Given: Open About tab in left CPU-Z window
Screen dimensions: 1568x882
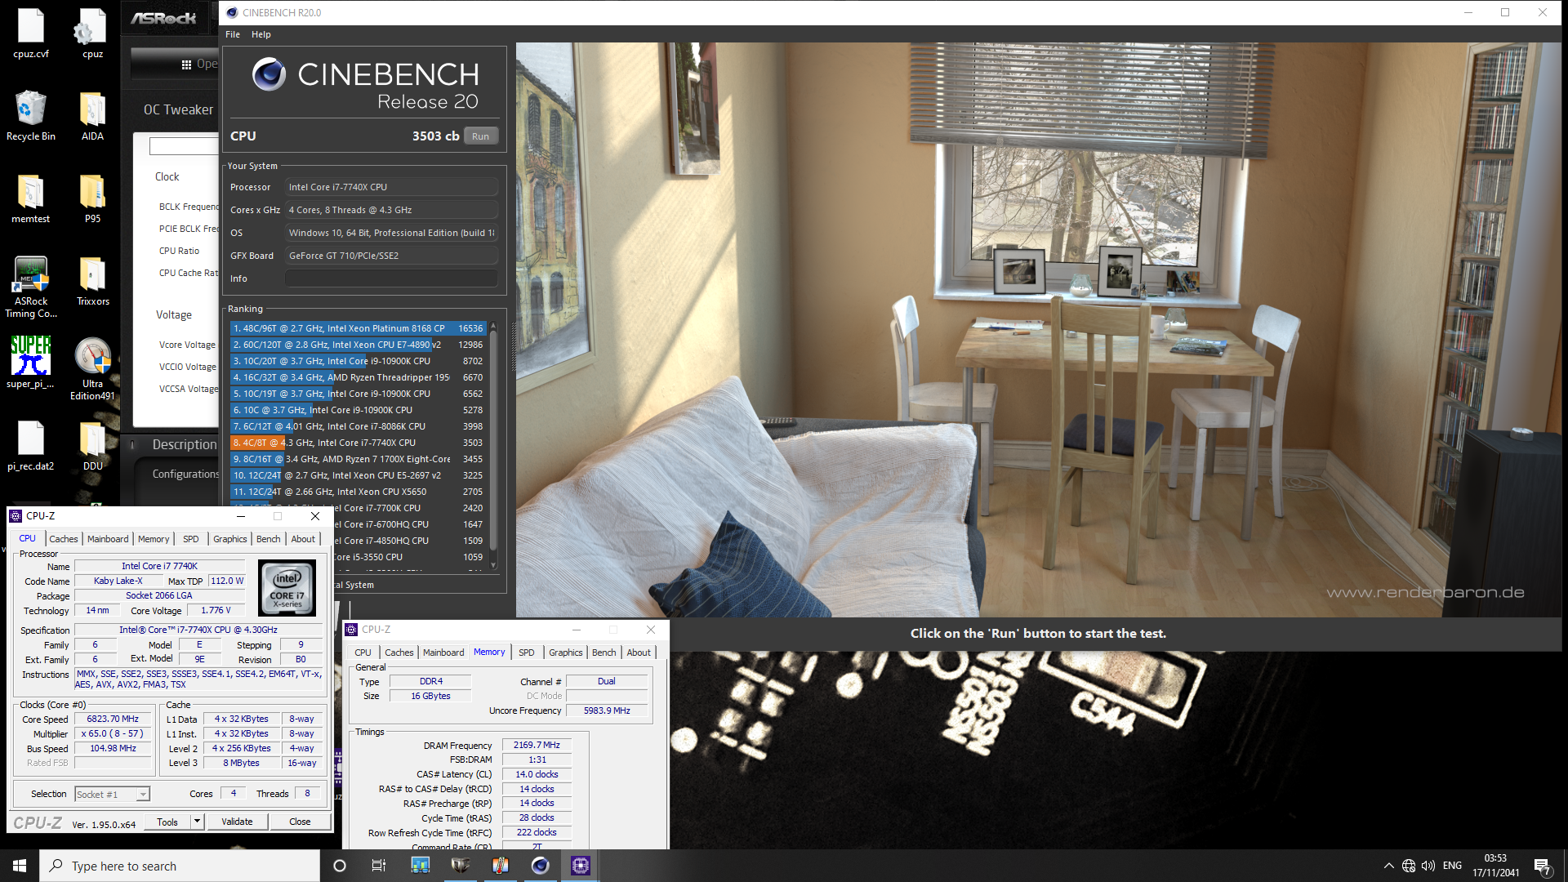Looking at the screenshot, I should [x=303, y=539].
